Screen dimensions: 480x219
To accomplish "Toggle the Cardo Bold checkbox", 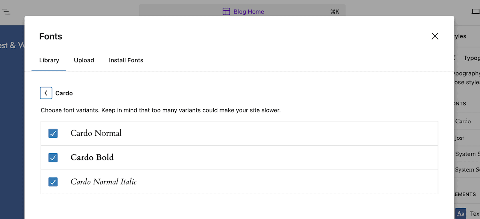I will tap(53, 158).
